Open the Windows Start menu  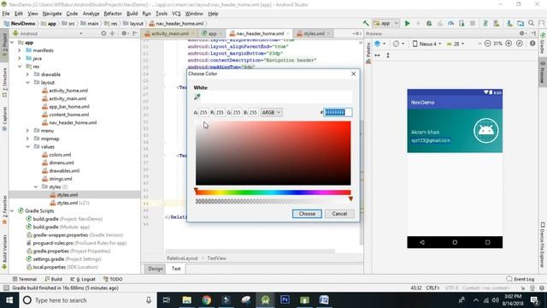click(9, 300)
